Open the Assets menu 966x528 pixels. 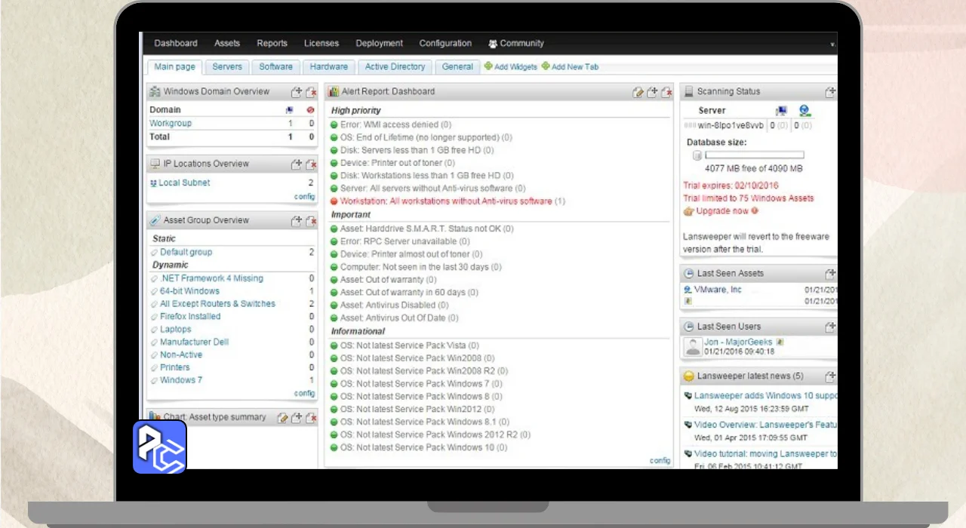tap(227, 44)
